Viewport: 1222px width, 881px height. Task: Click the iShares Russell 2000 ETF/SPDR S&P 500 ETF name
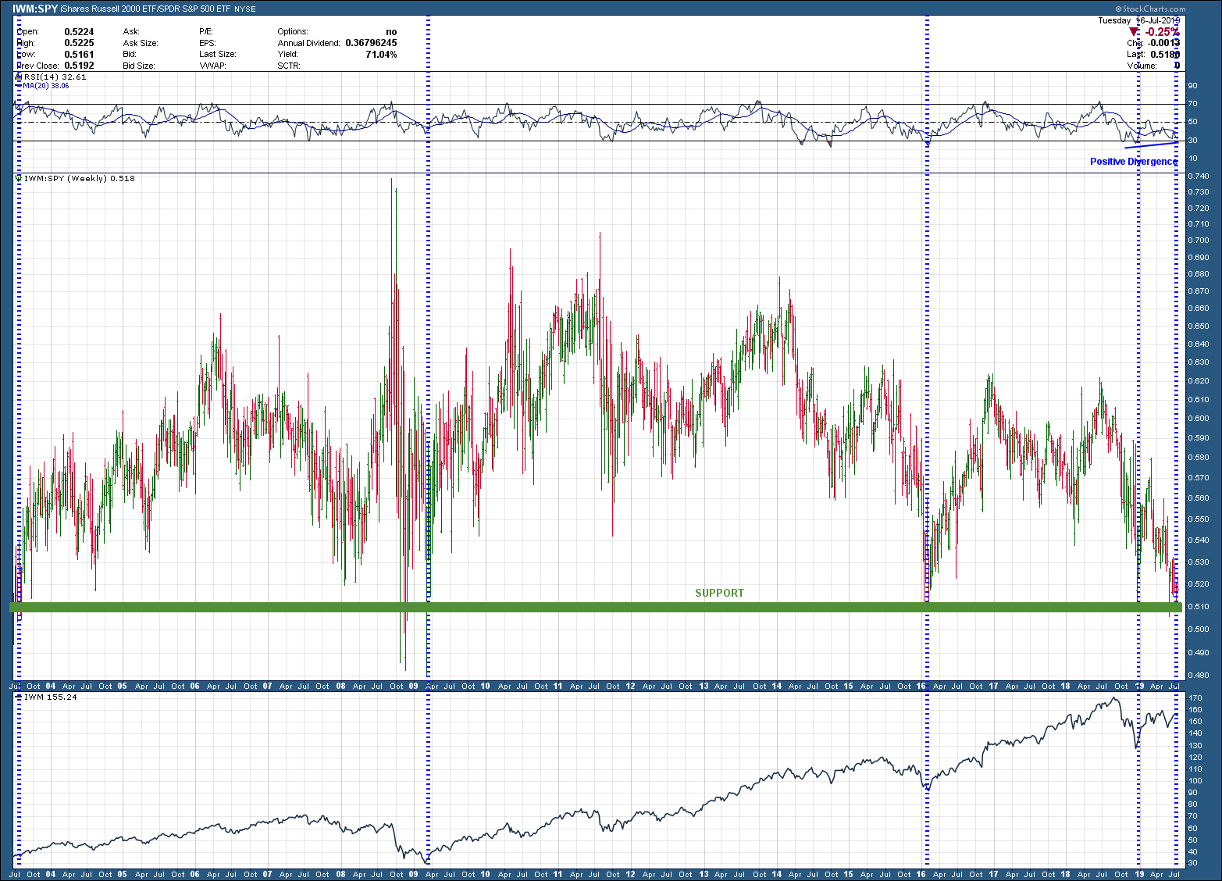pos(146,9)
